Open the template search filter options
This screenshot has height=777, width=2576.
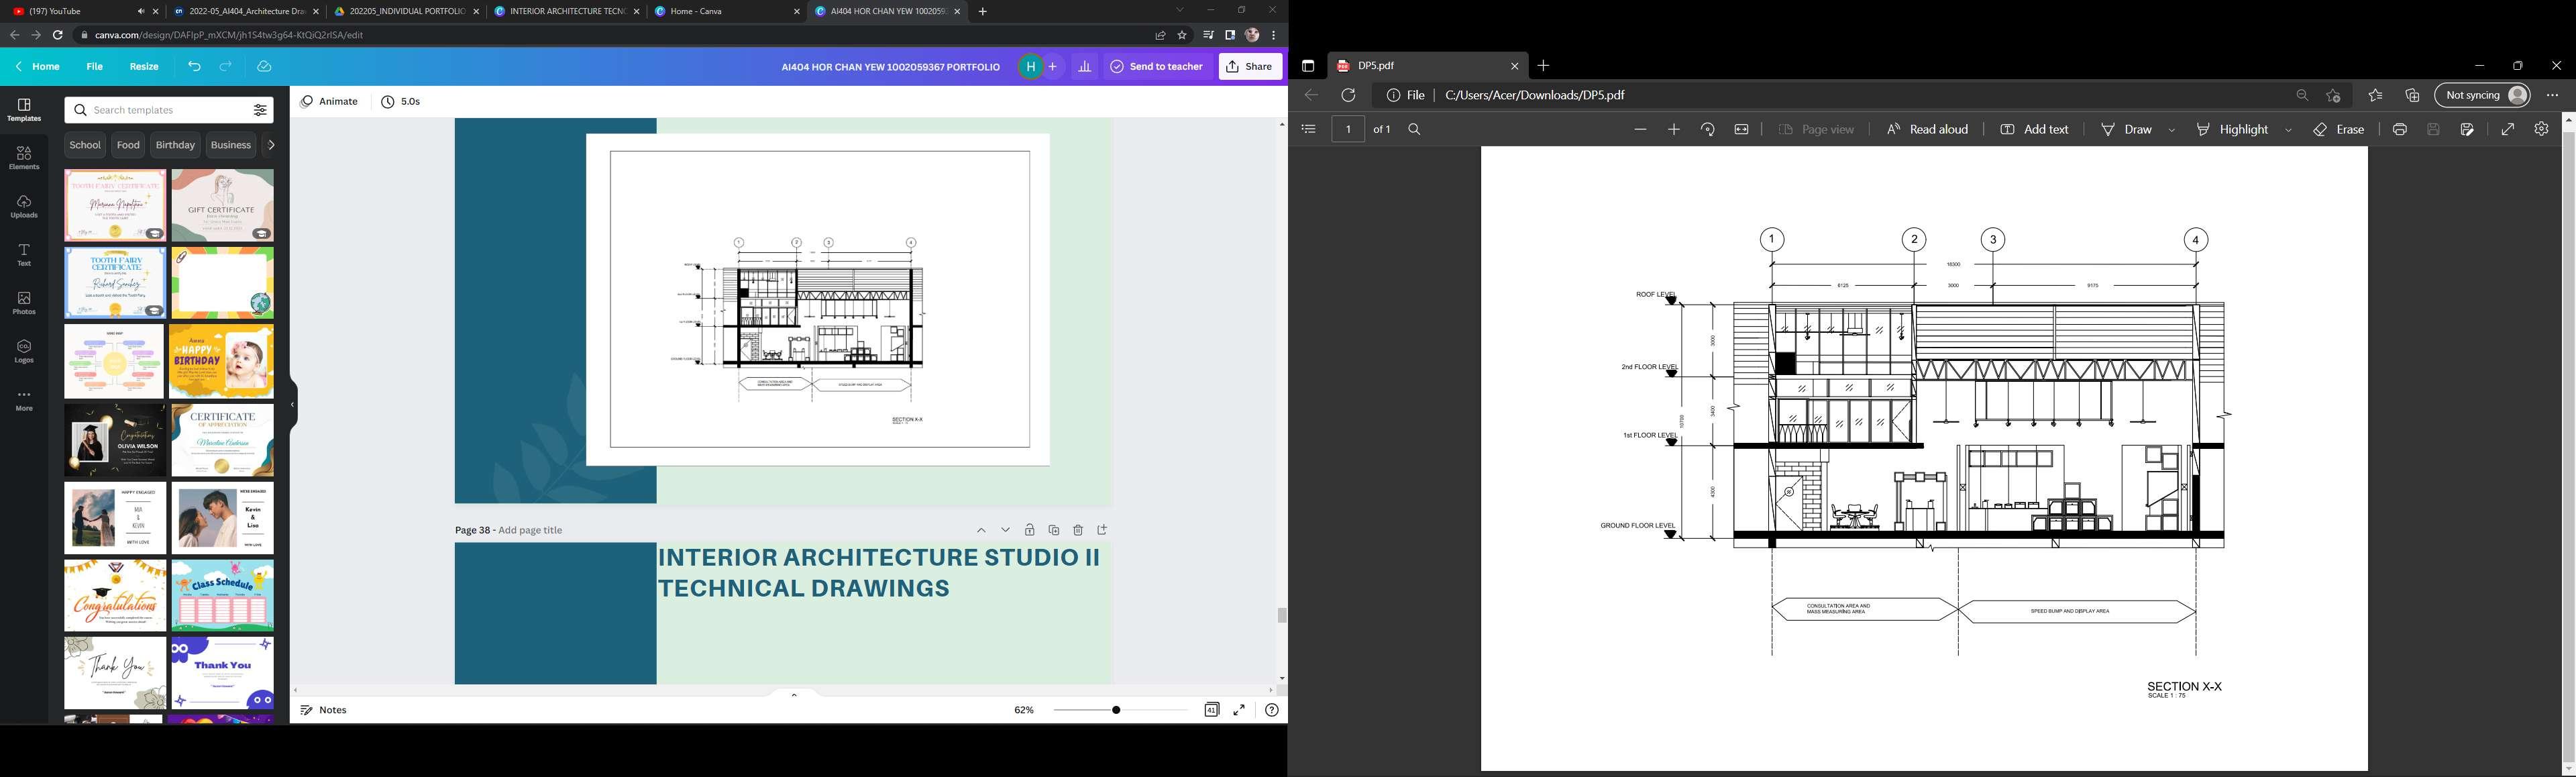[260, 110]
